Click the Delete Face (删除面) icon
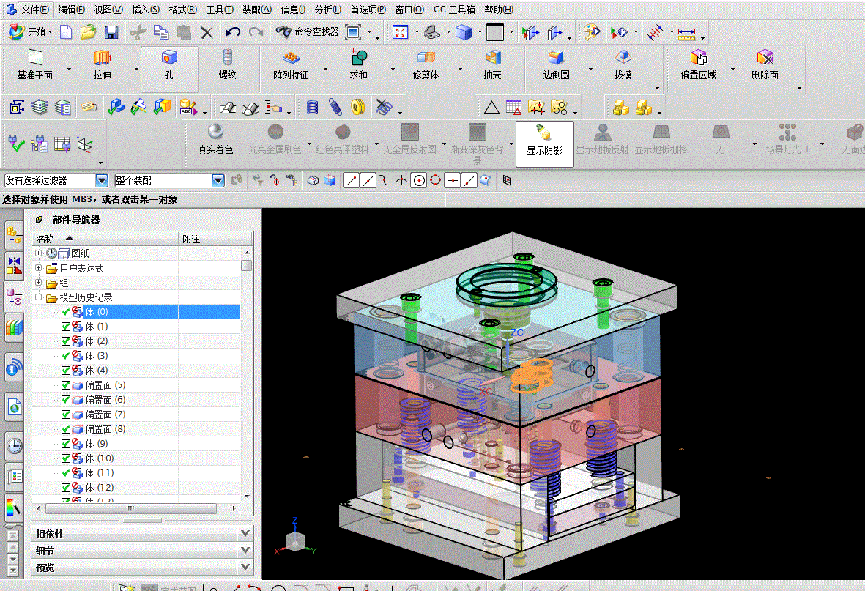The image size is (865, 591). [x=765, y=59]
